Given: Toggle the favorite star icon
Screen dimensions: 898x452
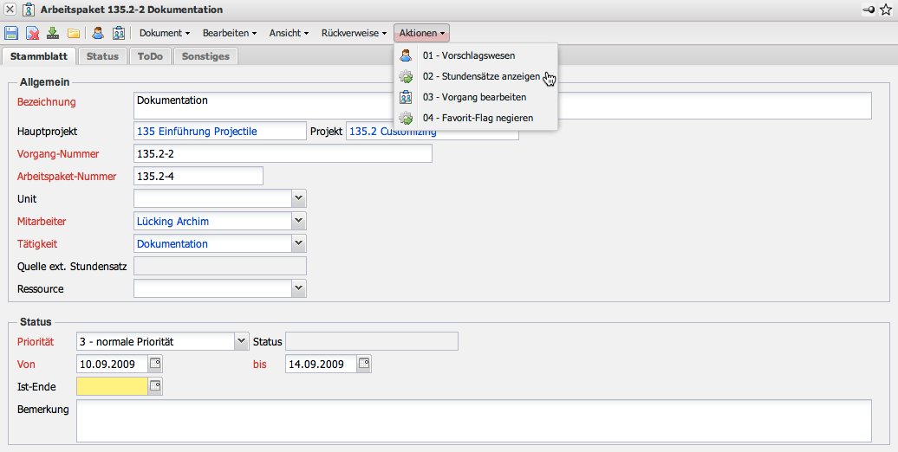Looking at the screenshot, I should 887,10.
